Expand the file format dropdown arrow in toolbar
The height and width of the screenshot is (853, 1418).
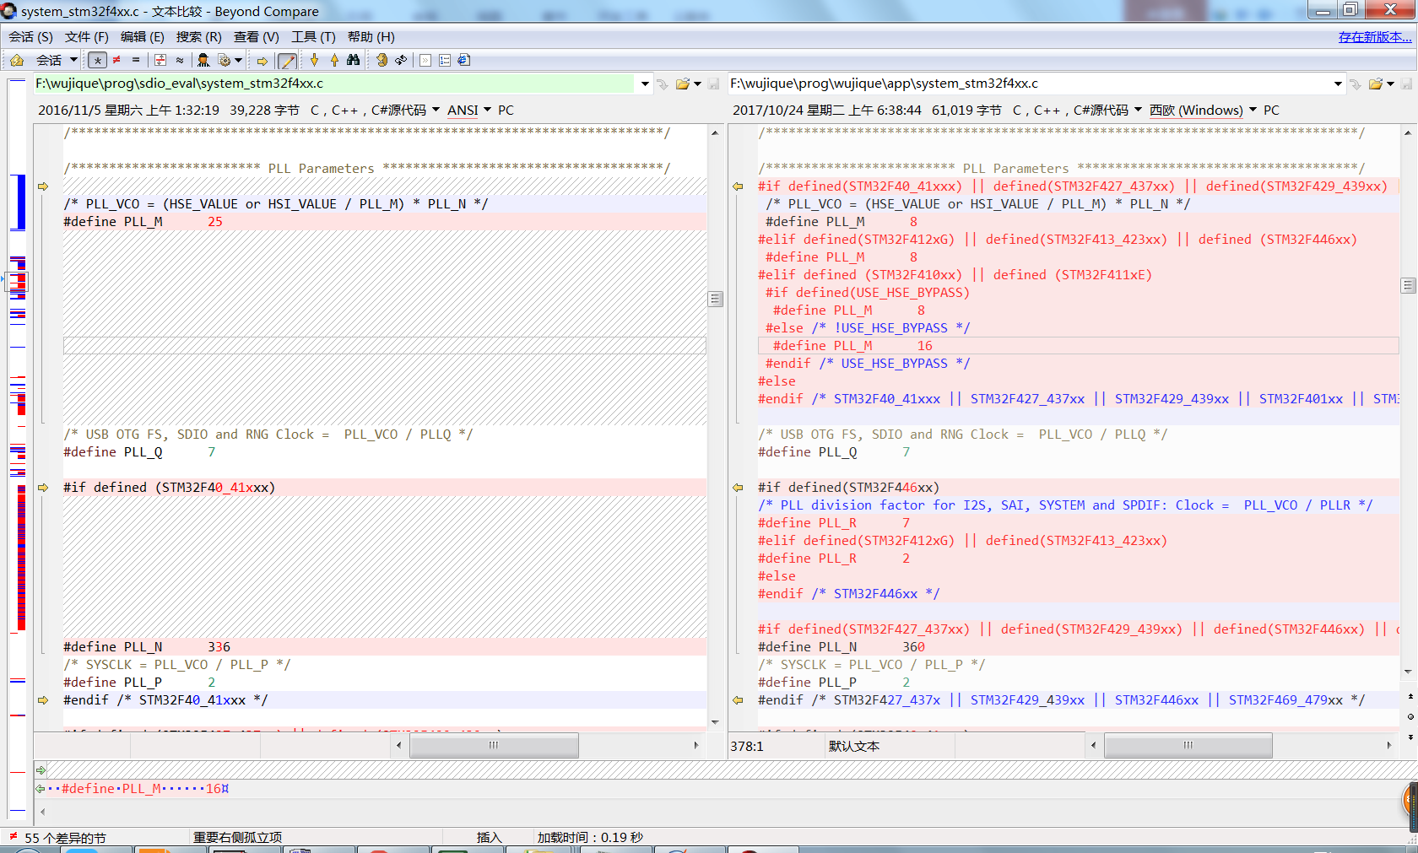(x=239, y=60)
